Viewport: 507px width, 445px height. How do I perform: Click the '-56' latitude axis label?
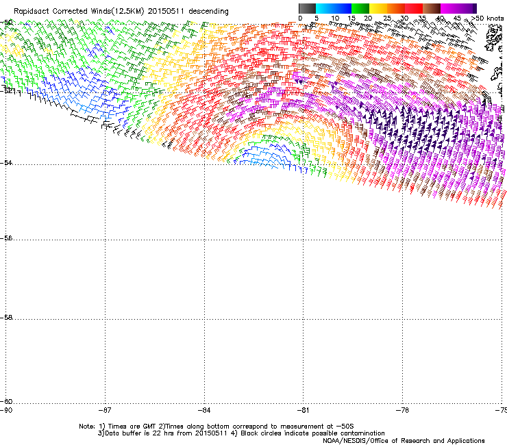point(6,238)
